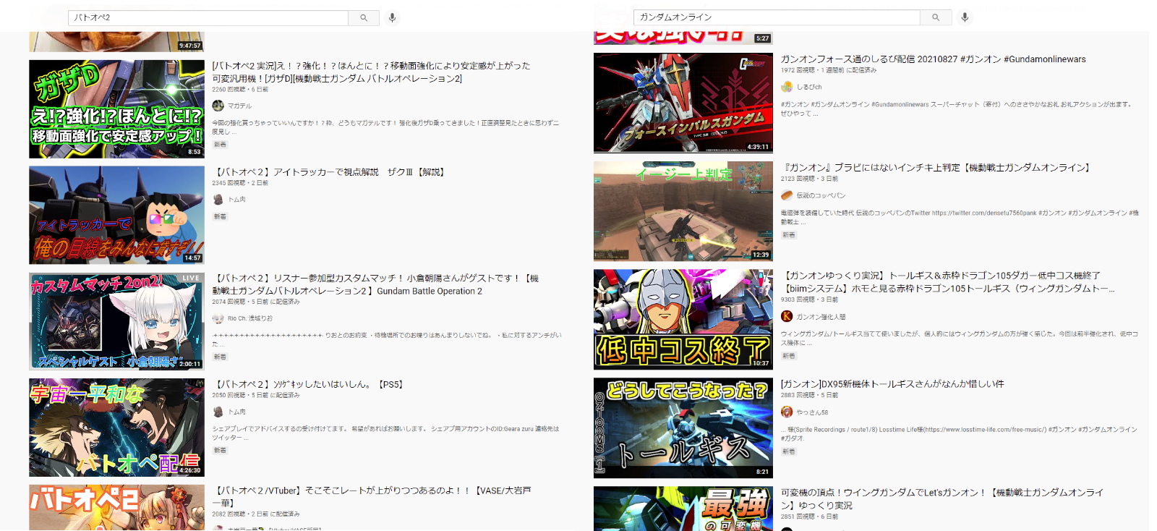Focus the ガンダムオンライン search input field

click(777, 17)
